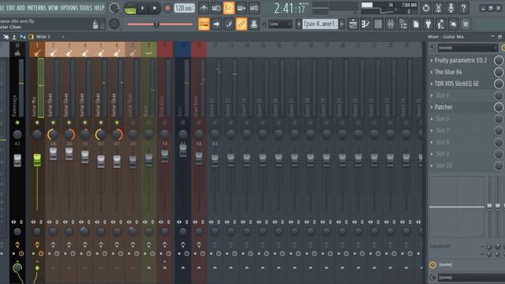Click the Guitar Mix green volume fader
505x284 pixels.
pos(37,160)
